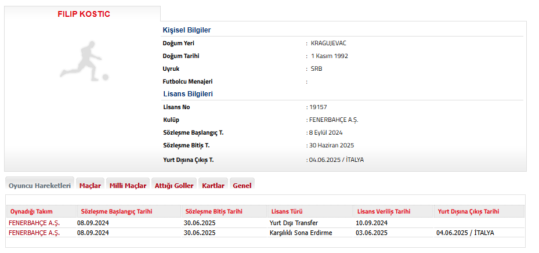
Task: Click the Sözleşme Bitiş T. label
Action: [186, 146]
